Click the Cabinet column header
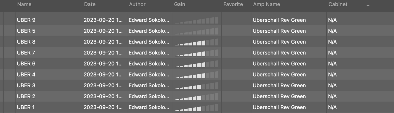 click(338, 4)
